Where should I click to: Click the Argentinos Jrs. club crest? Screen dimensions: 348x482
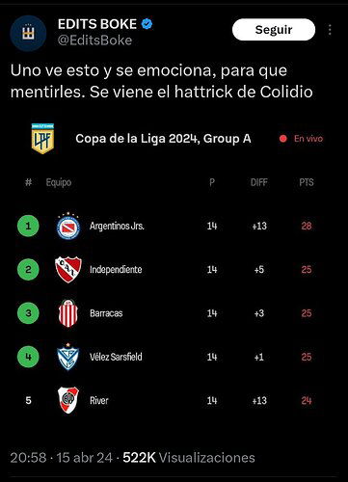[x=68, y=226]
